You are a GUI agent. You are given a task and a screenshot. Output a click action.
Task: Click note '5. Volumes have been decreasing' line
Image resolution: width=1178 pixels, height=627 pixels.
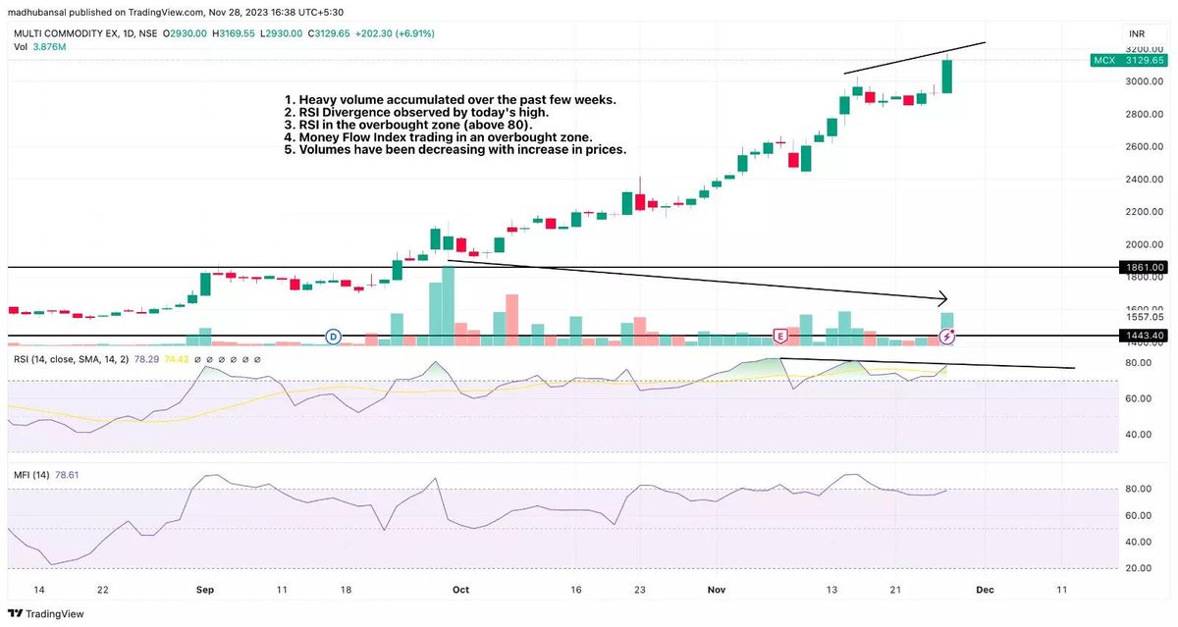click(455, 150)
